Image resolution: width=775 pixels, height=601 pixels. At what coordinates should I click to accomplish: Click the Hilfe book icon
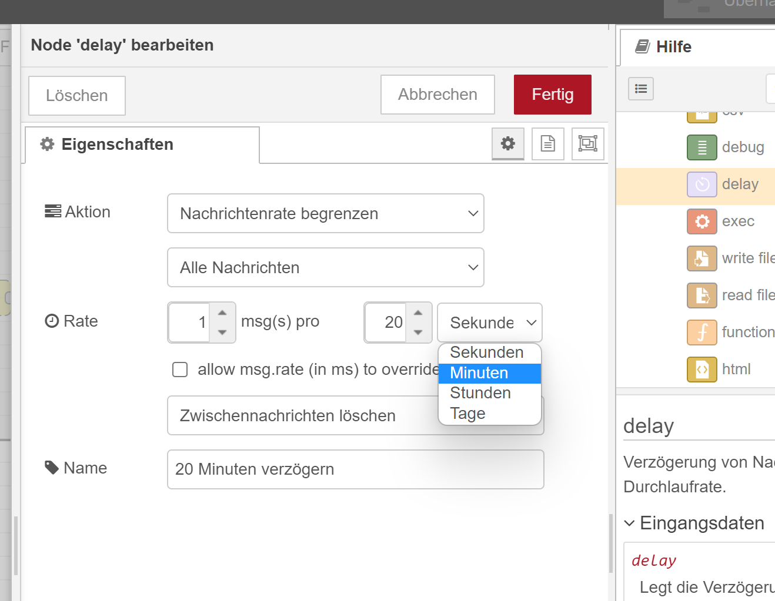point(643,46)
